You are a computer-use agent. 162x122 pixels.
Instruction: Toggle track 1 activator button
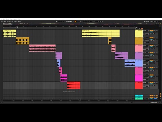152,30
